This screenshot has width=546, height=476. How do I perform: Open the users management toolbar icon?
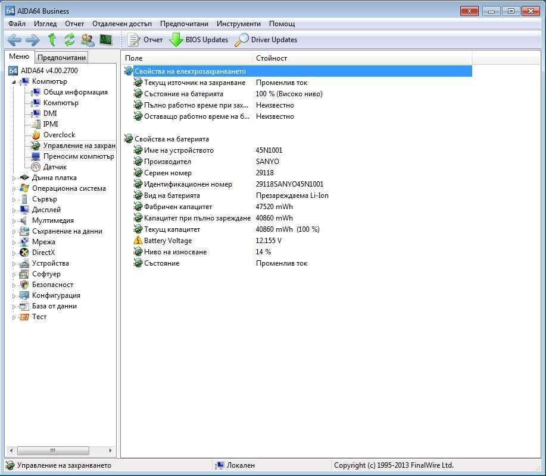[88, 40]
